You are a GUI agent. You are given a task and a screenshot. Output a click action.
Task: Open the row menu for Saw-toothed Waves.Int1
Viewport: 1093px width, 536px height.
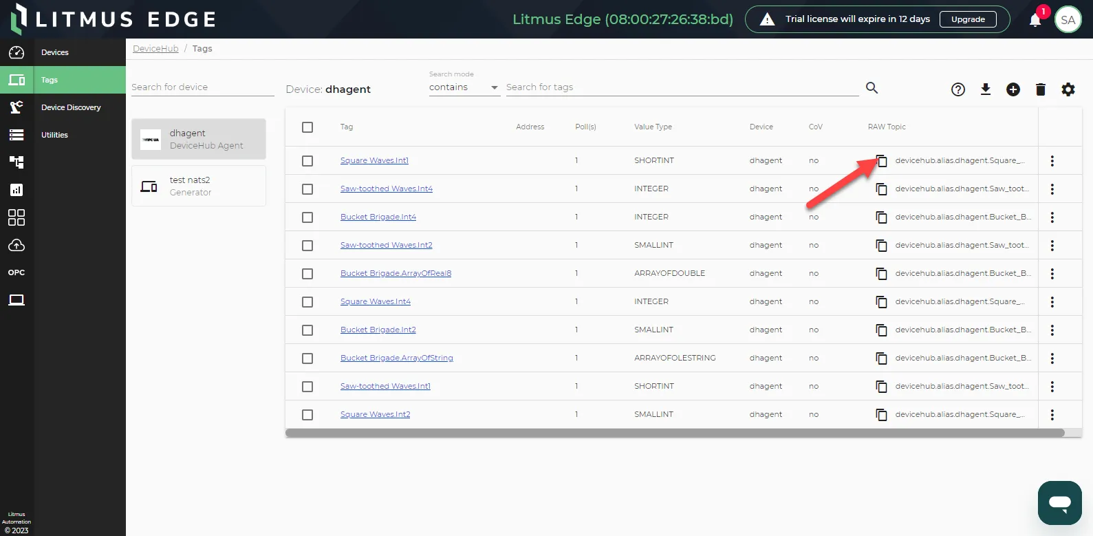(x=1052, y=387)
